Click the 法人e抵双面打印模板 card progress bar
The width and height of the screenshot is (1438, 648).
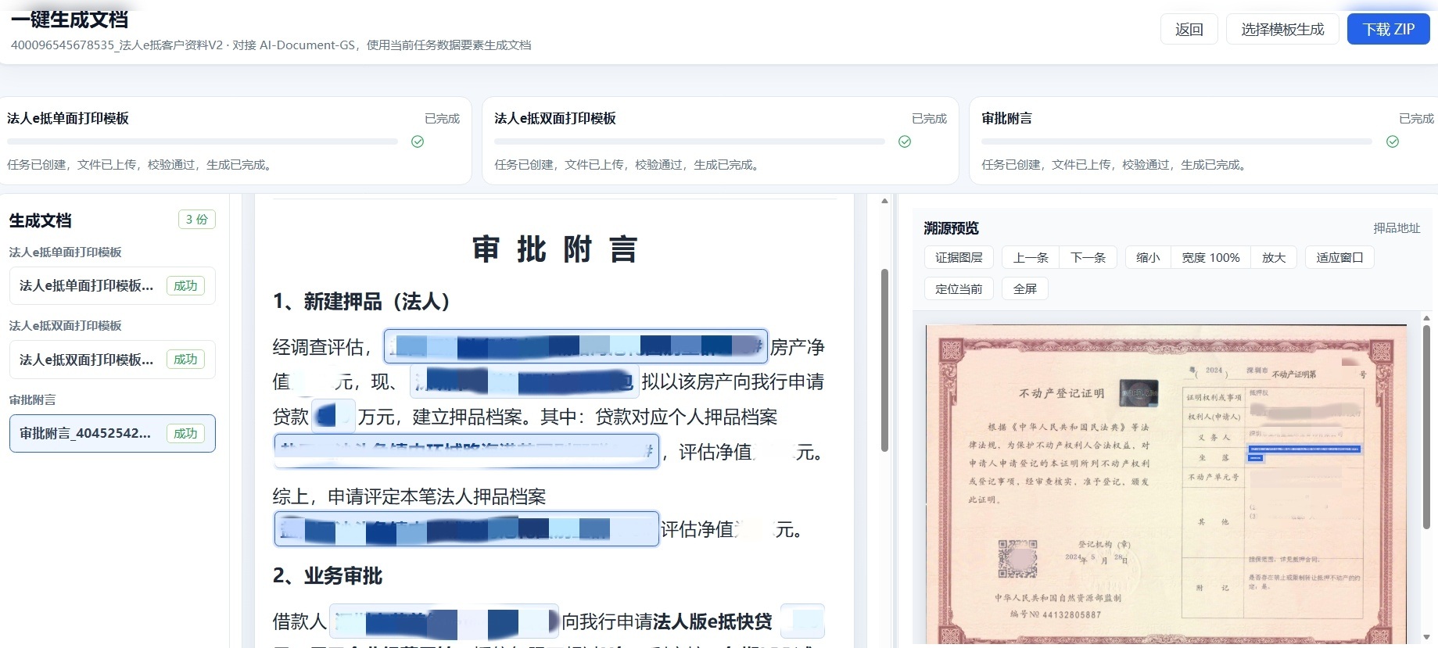(x=690, y=141)
